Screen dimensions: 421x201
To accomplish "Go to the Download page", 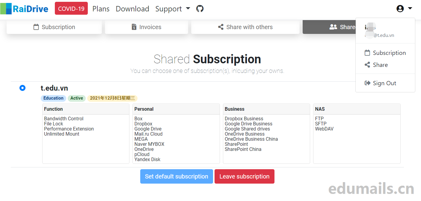I will (x=132, y=9).
